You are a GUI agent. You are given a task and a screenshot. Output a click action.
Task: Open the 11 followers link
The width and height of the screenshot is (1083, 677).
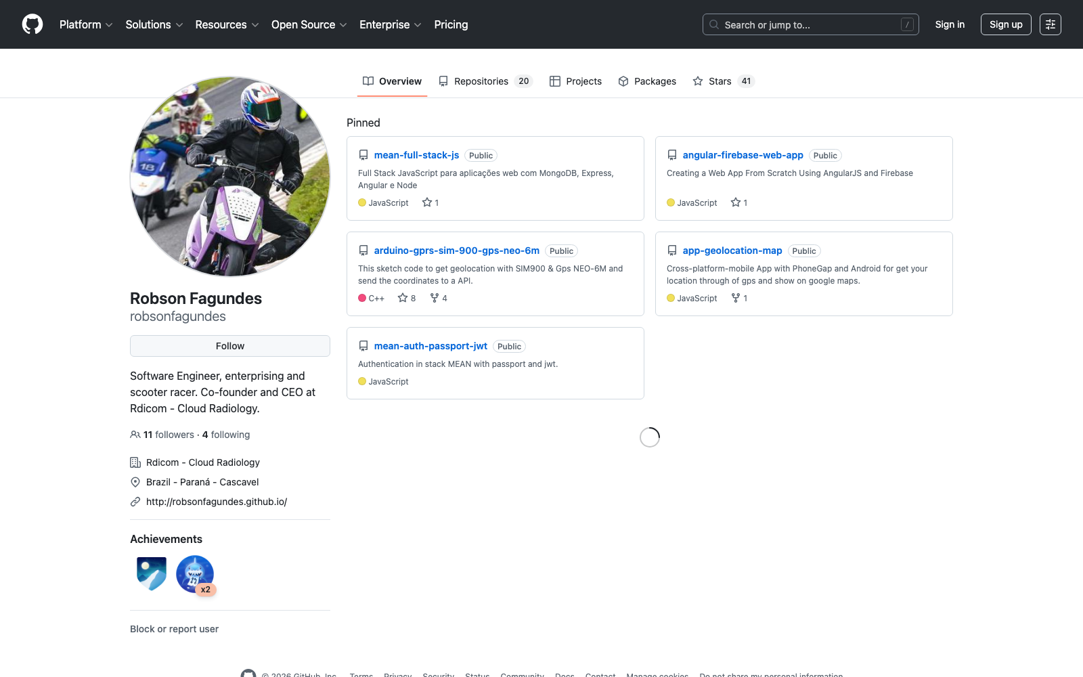169,435
